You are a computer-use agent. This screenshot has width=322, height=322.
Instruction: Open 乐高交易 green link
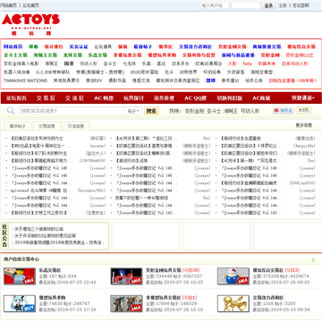click(97, 55)
